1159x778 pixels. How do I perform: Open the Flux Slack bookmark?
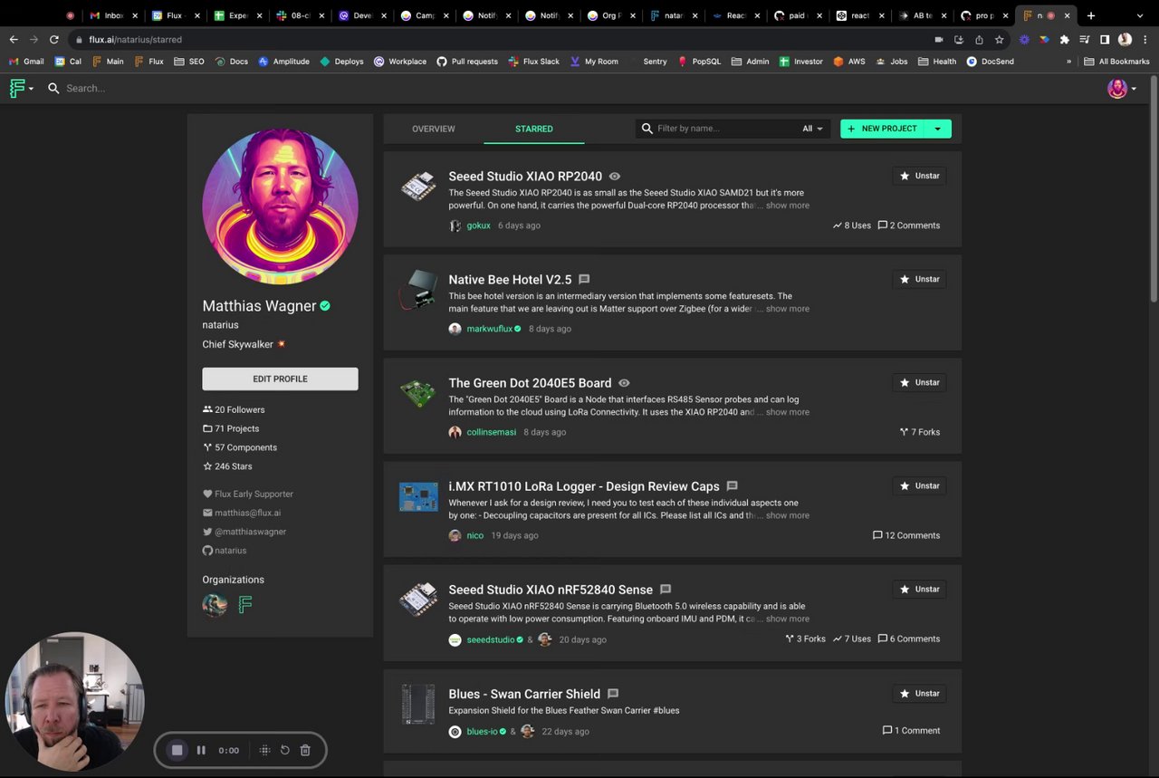(534, 62)
